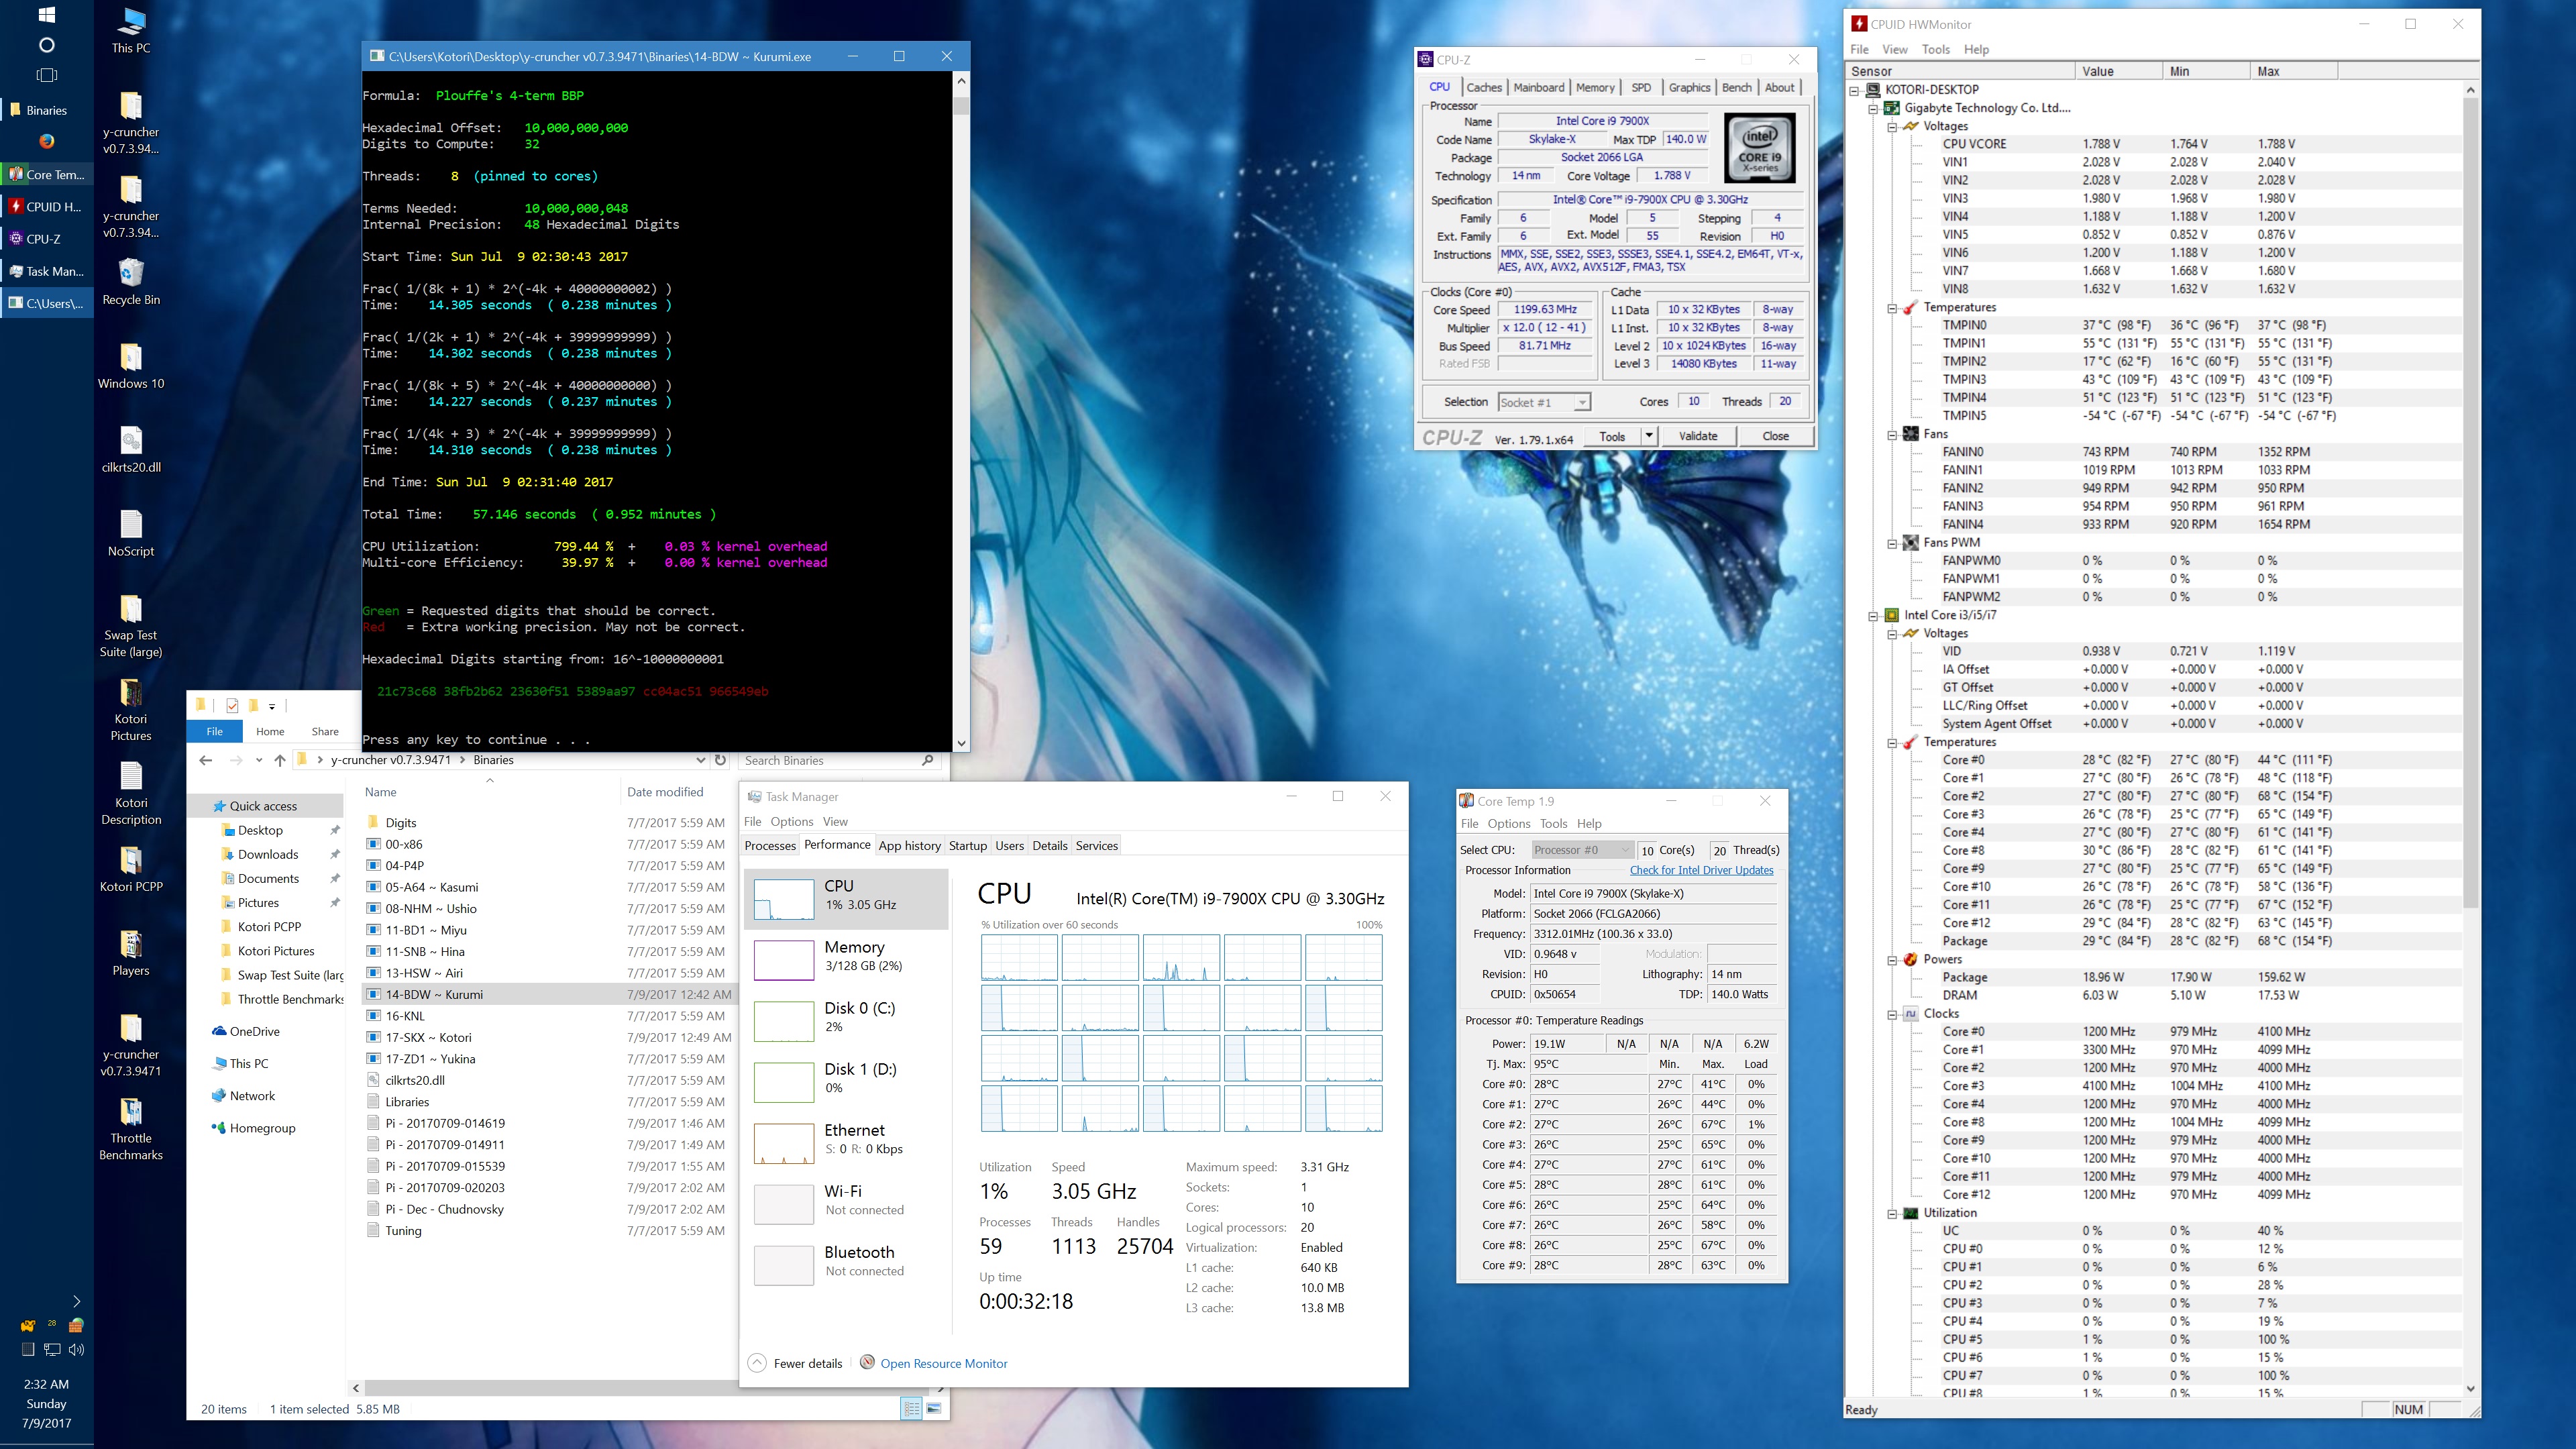This screenshot has width=2576, height=1449.
Task: Open the CPU-Z Tools dropdown arrow
Action: click(1648, 436)
